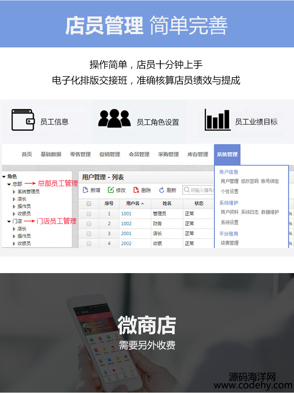This screenshot has height=393, width=294.
Task: Expand 收银员 under 总部
Action: pyautogui.click(x=14, y=214)
